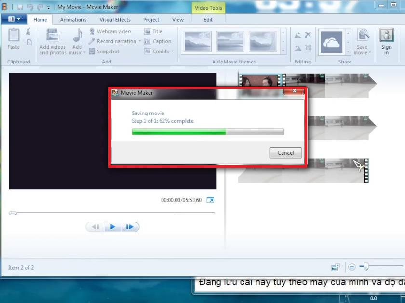Open the Visual Effects tab

(115, 20)
